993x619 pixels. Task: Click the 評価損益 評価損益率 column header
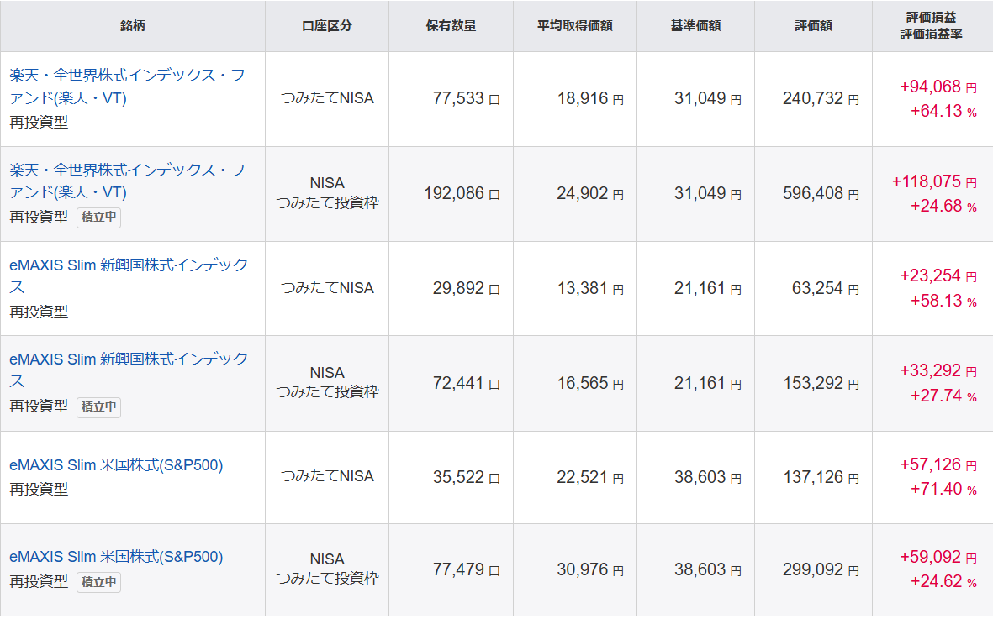point(933,26)
